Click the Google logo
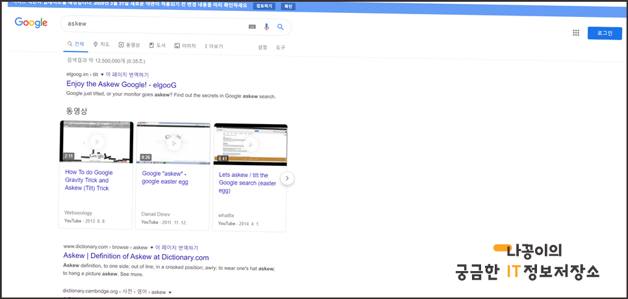The width and height of the screenshot is (628, 299). pos(31,23)
